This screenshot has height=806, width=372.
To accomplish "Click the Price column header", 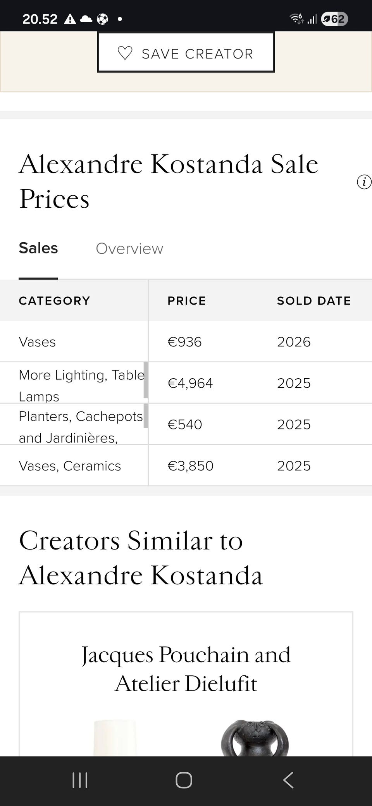I will click(x=187, y=301).
